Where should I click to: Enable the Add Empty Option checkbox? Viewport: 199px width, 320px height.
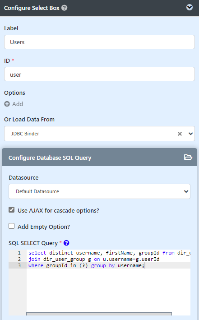click(11, 226)
